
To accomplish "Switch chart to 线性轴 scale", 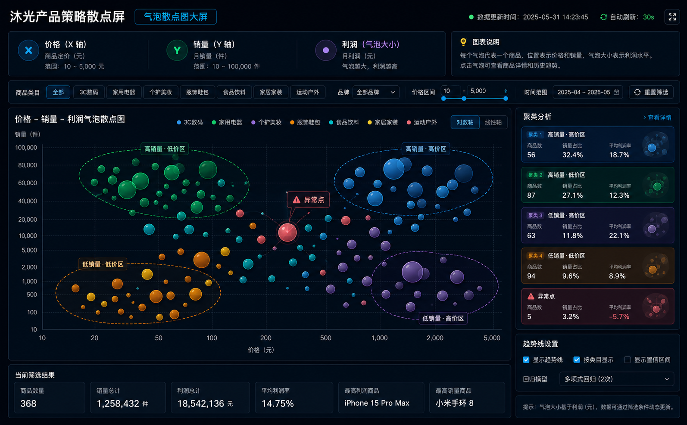I will 493,122.
